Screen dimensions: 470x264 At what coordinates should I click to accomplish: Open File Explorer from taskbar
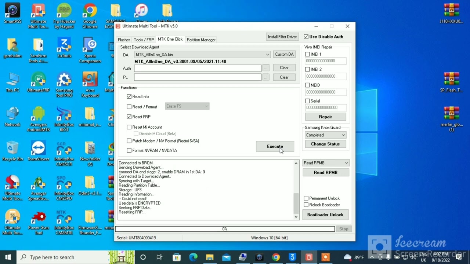click(x=210, y=257)
